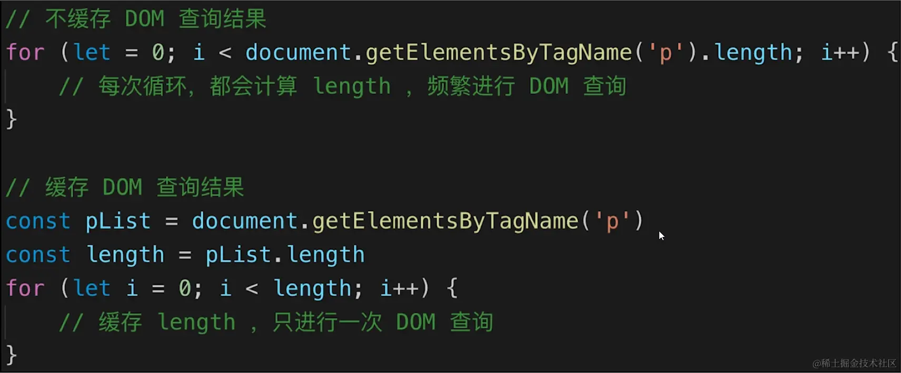Click the let keyword in second loop
The height and width of the screenshot is (373, 901).
point(92,288)
